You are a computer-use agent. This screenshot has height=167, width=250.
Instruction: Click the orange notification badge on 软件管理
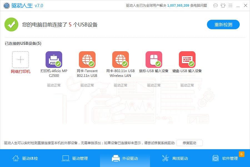(x=241, y=154)
